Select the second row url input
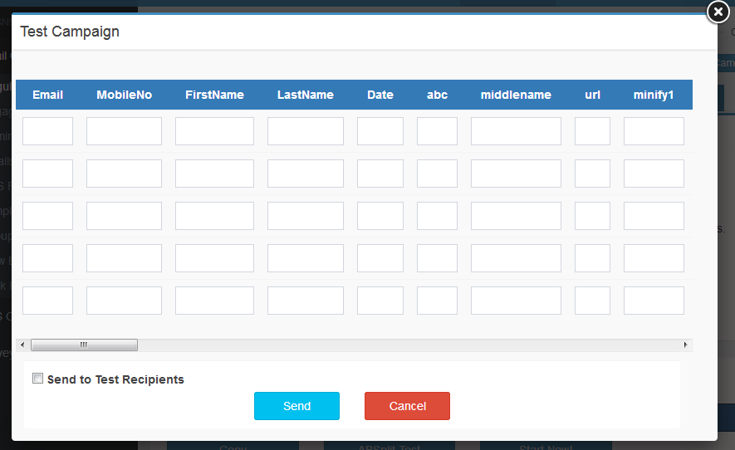 [592, 174]
